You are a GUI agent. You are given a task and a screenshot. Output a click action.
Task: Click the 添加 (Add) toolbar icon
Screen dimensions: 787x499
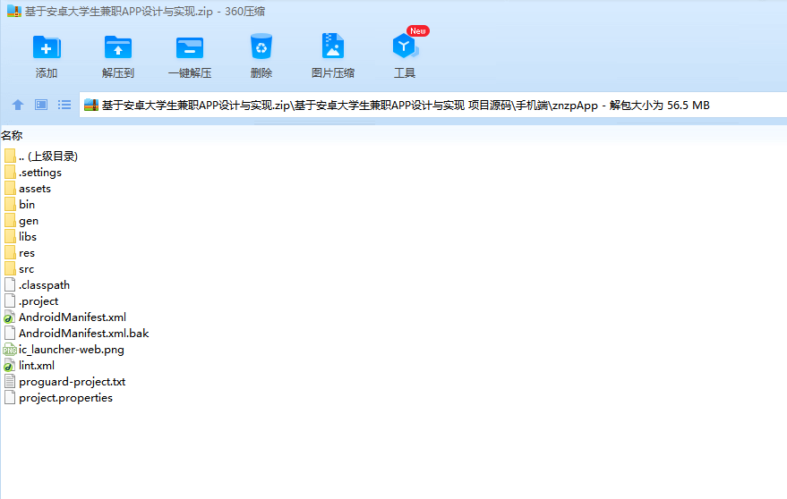47,48
